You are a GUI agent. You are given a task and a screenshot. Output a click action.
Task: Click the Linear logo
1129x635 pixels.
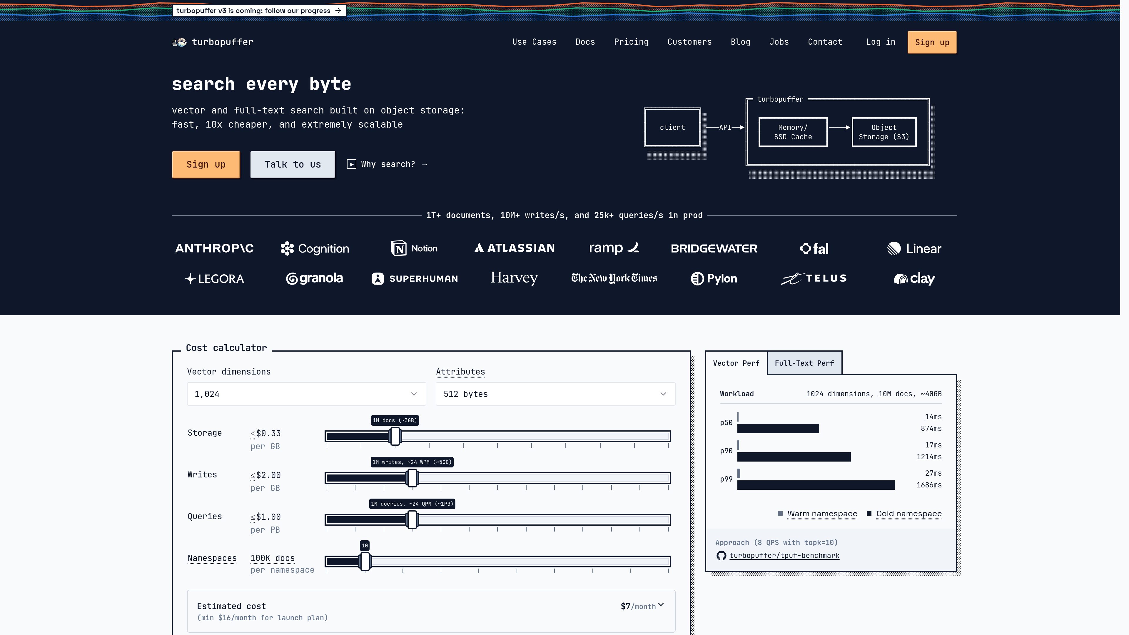coord(914,248)
